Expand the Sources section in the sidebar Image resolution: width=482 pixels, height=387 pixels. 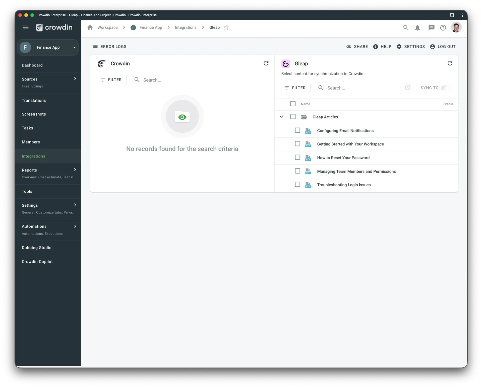click(x=75, y=79)
